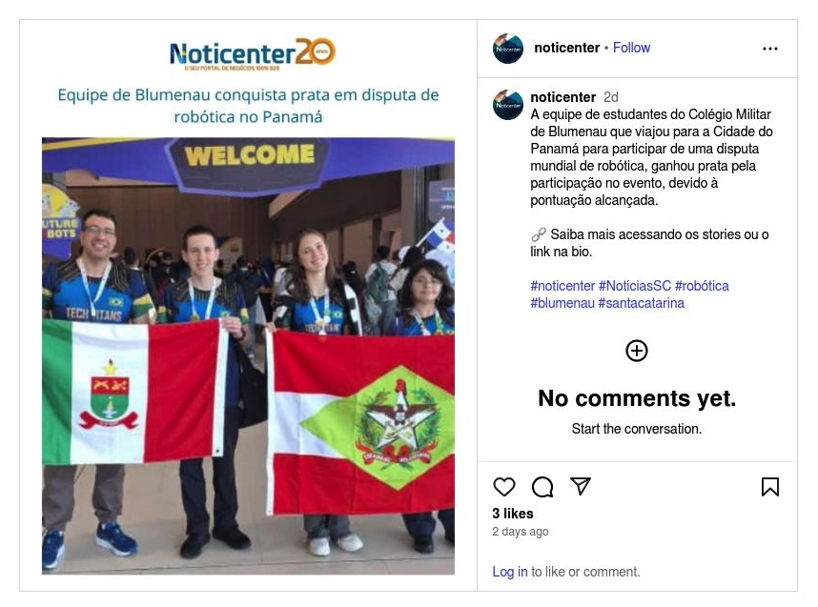Open the #noticenter hashtag

pyautogui.click(x=562, y=286)
